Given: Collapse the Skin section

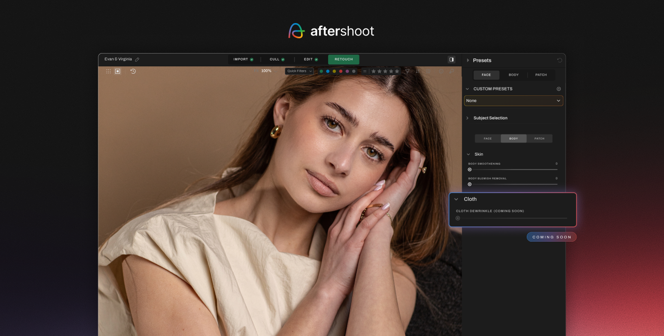Looking at the screenshot, I should pos(468,154).
